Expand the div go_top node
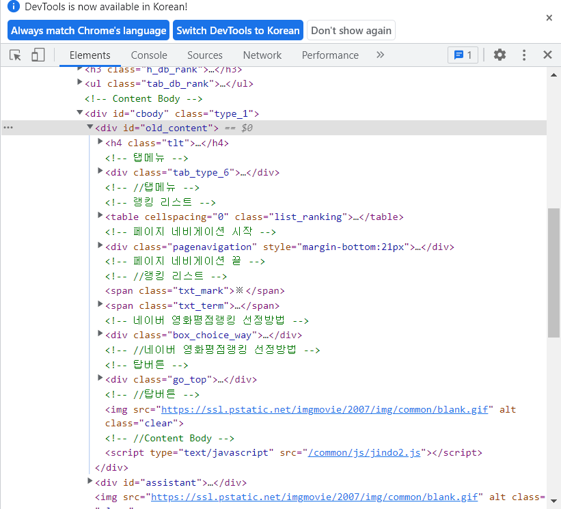Screen dimensions: 561x509 click(100, 378)
